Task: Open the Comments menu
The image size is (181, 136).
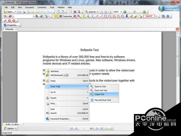Action: click(x=42, y=8)
